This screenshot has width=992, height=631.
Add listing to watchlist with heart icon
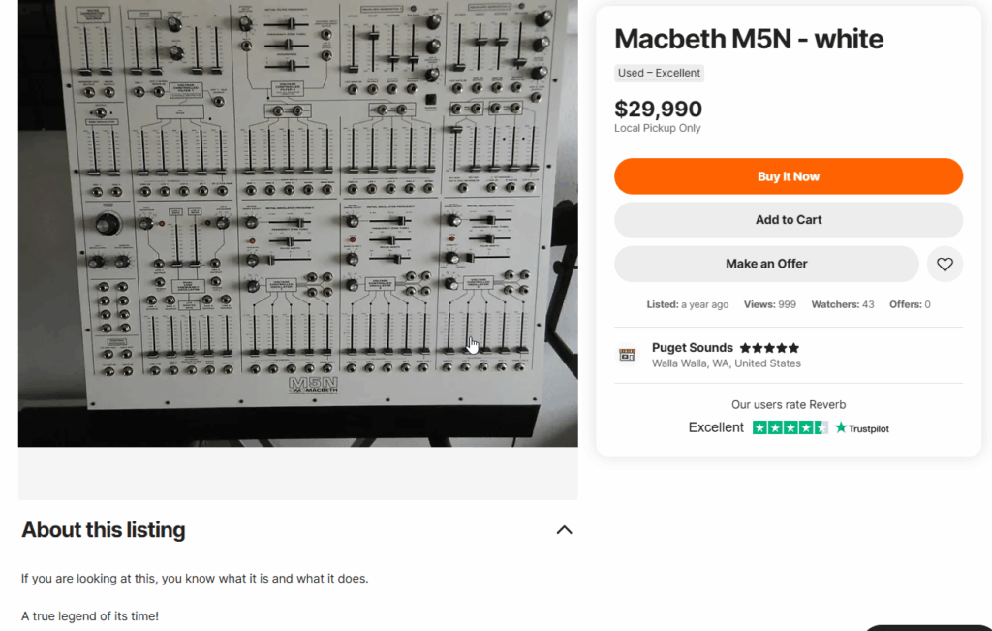click(x=945, y=264)
